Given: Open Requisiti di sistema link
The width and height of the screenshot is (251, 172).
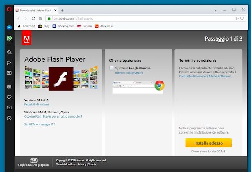Looking at the screenshot, I should [37, 104].
